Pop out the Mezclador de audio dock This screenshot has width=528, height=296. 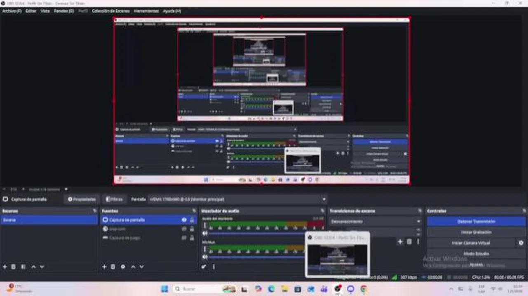(x=323, y=211)
